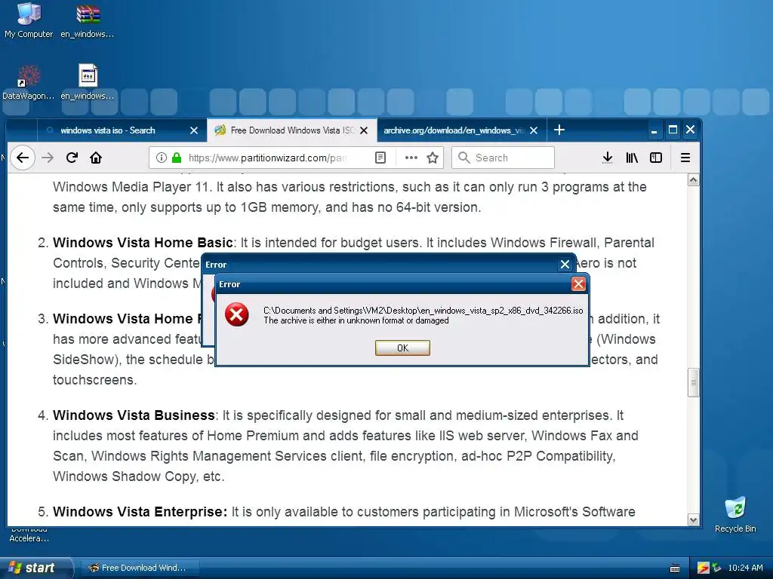Open a new tab with plus button
This screenshot has height=579, width=773.
tap(559, 130)
